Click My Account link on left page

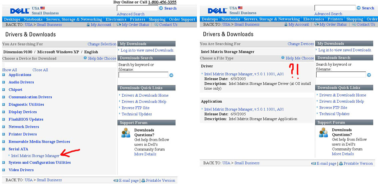coord(101,25)
